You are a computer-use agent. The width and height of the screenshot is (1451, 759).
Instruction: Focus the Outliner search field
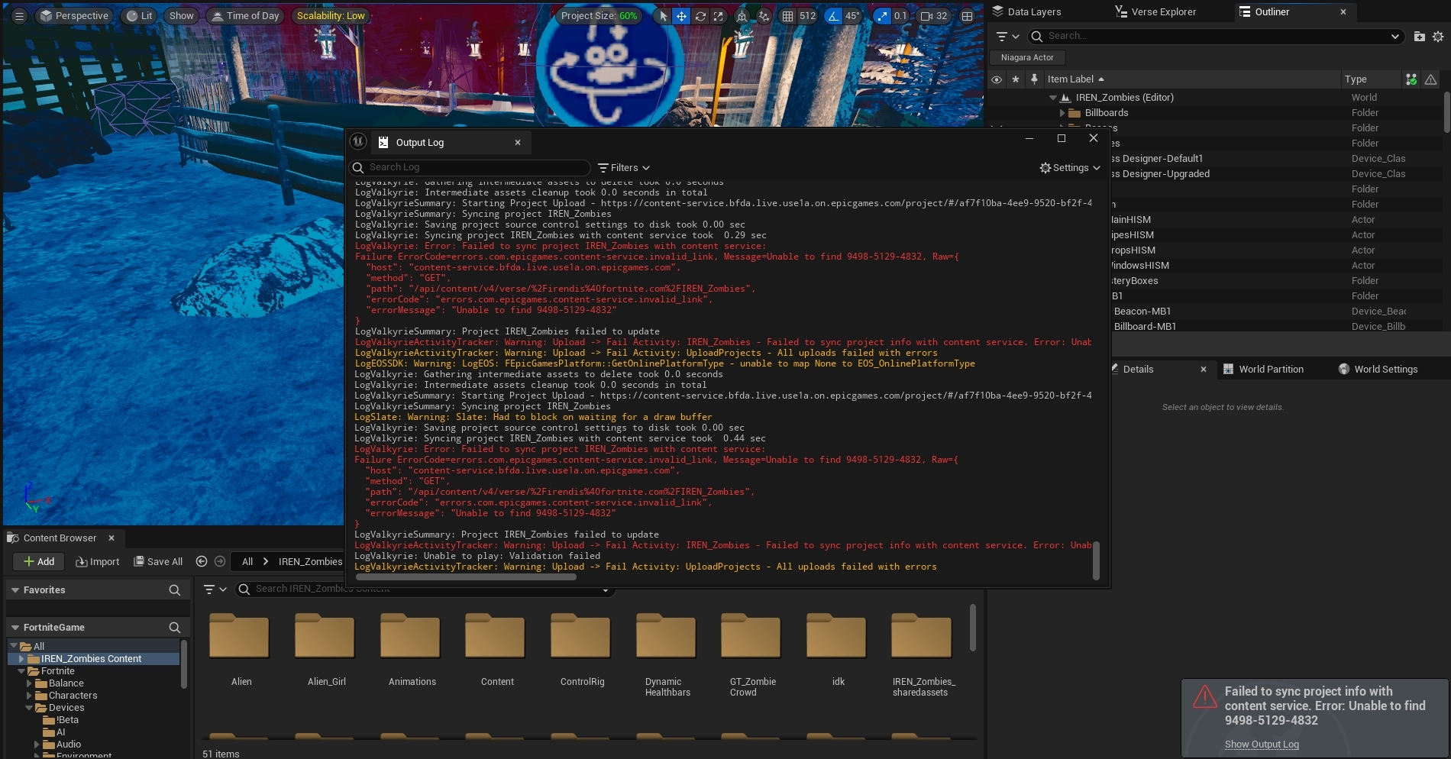coord(1215,36)
